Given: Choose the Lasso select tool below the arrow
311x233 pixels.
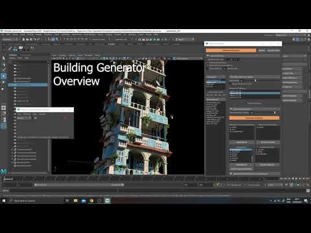Looking at the screenshot, I should (3, 64).
